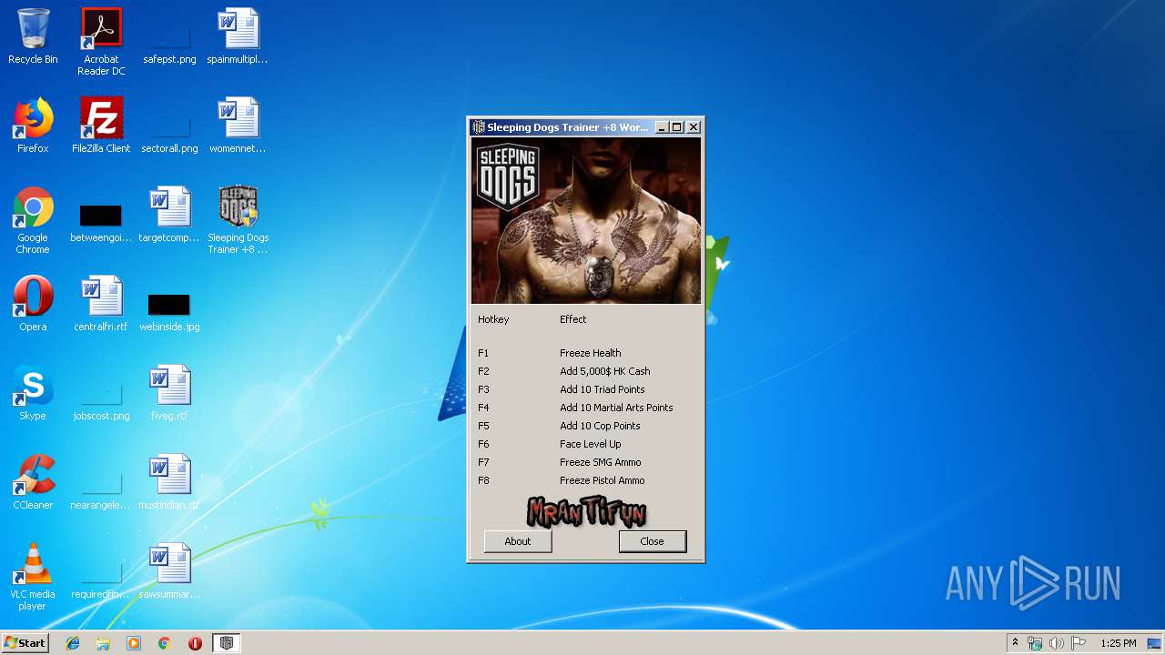This screenshot has height=655, width=1165.
Task: Open Chrome from the taskbar
Action: pyautogui.click(x=165, y=643)
